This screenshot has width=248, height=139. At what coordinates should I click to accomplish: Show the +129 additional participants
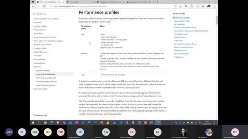(x=9, y=132)
